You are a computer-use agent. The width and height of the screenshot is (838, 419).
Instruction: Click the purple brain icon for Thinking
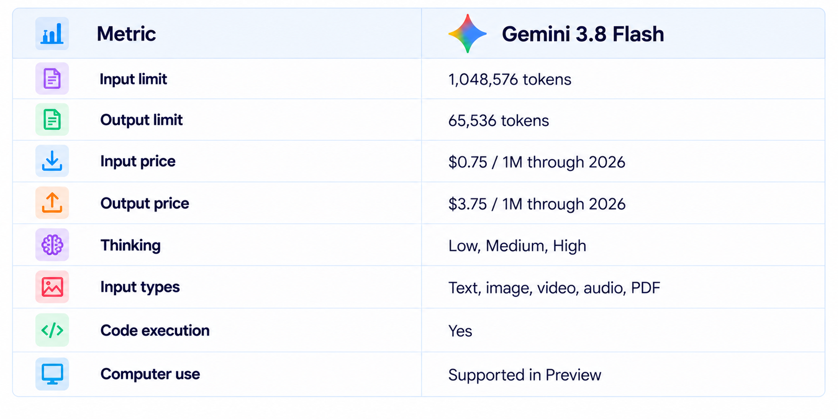[x=52, y=245]
